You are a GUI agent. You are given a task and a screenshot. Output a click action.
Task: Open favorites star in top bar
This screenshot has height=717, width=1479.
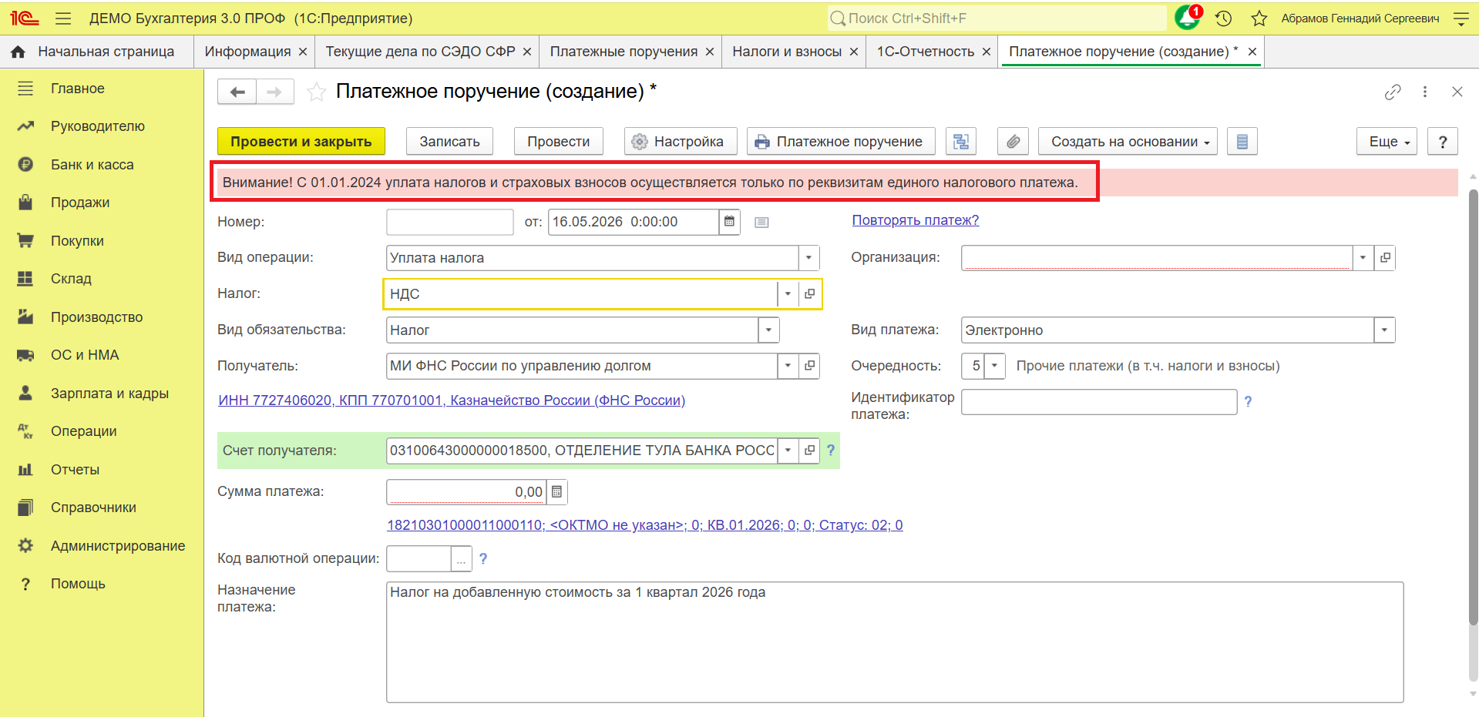pos(1259,18)
